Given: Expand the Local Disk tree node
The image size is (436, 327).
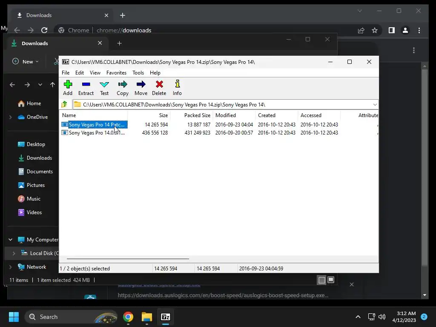Looking at the screenshot, I should coord(14,253).
